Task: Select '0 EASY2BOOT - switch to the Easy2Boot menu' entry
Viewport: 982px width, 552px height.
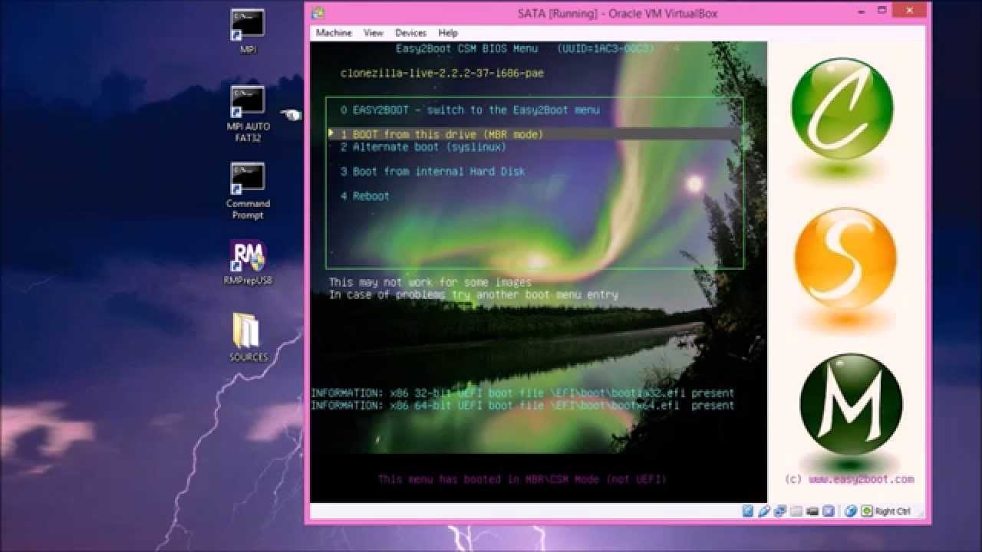Action: [470, 110]
